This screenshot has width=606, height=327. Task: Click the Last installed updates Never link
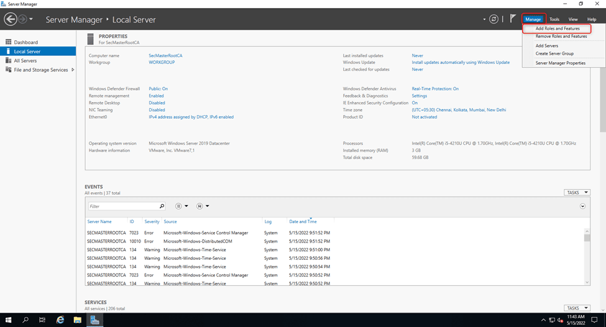tap(417, 56)
